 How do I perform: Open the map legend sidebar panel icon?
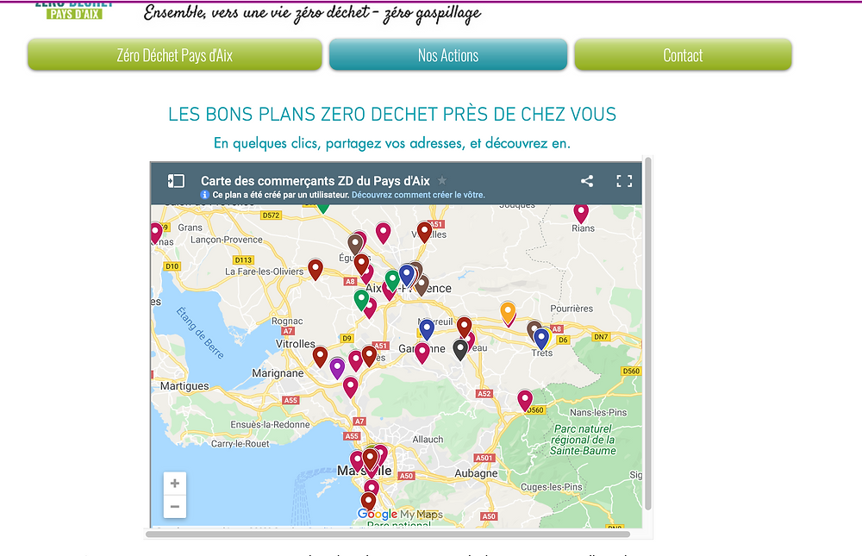pyautogui.click(x=176, y=181)
